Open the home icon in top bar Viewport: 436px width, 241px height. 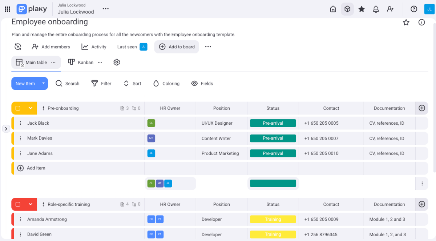coord(333,9)
